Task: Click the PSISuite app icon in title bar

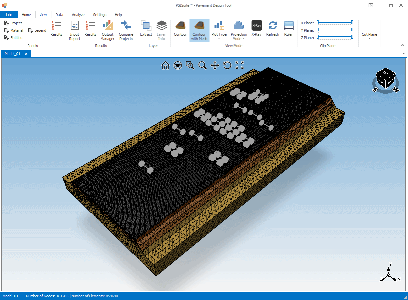Action: 4,5
